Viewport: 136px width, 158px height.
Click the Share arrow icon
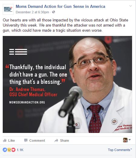(56, 140)
